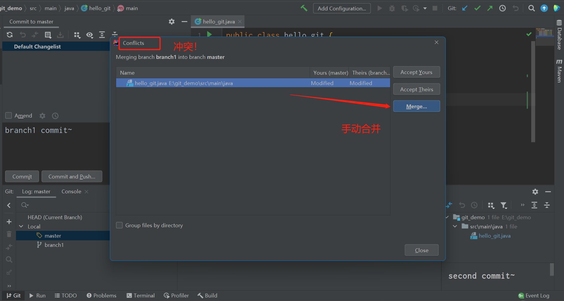564x301 pixels.
Task: Click the Search Everywhere magnifier icon
Action: 532,8
